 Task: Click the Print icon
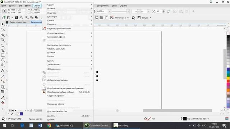click(x=21, y=18)
